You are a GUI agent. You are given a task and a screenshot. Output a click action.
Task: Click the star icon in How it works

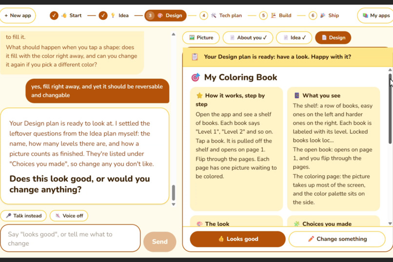tap(199, 96)
